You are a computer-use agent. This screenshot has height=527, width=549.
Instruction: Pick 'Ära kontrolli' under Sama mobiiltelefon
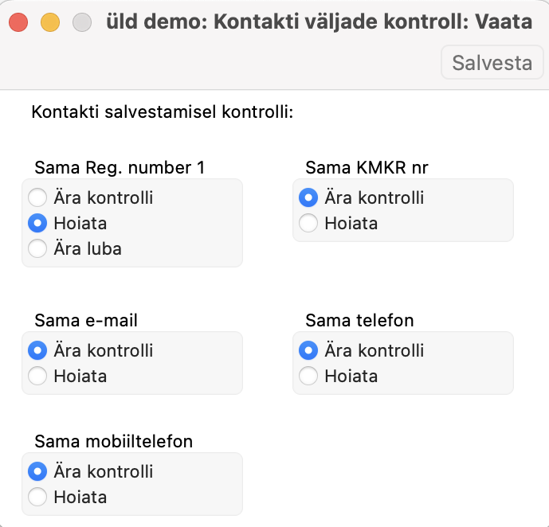37,471
